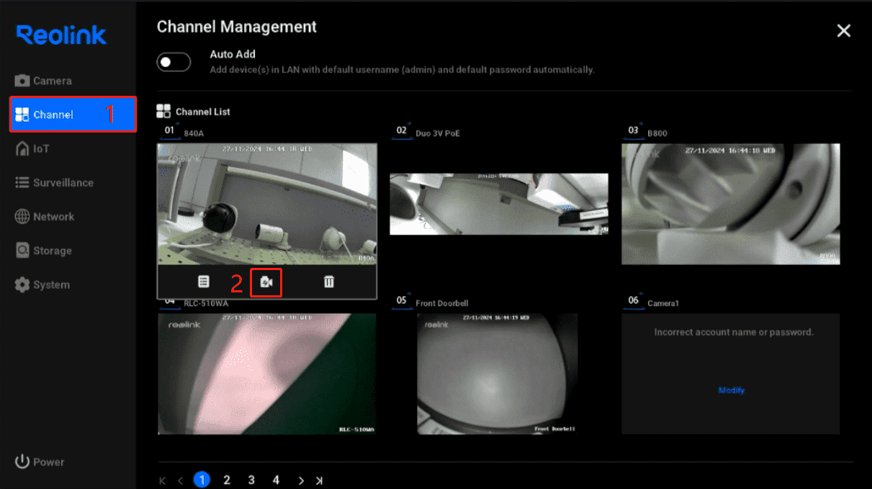Click Modify link for Camera1
This screenshot has width=872, height=489.
[732, 390]
